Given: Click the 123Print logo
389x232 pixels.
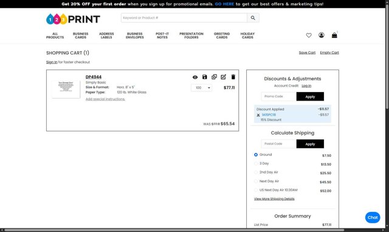Looking at the screenshot, I should (73, 19).
